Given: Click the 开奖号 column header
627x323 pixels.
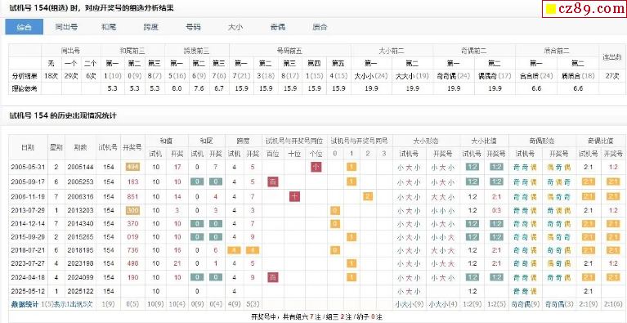Looking at the screenshot, I should [x=132, y=147].
